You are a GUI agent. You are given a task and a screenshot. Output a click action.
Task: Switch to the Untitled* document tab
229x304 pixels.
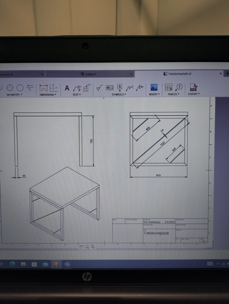89,74
